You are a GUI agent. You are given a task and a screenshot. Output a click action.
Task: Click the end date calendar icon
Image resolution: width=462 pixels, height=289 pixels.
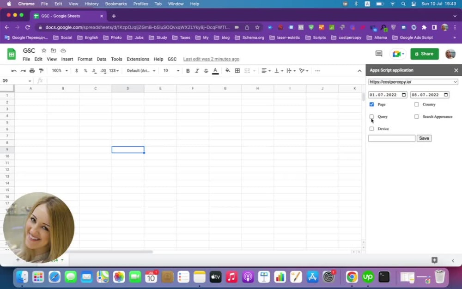point(446,95)
